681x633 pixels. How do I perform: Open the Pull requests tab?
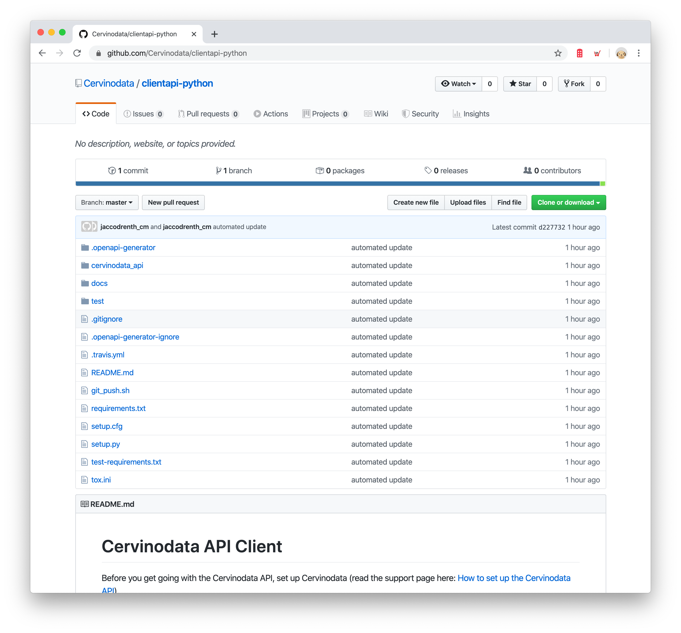(208, 114)
